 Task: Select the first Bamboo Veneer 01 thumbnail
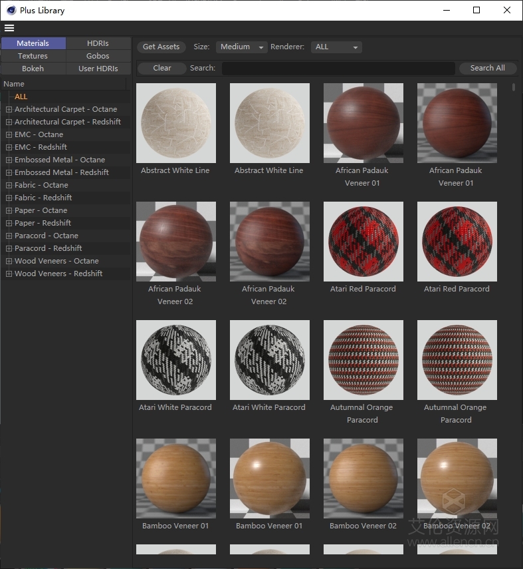pos(176,478)
